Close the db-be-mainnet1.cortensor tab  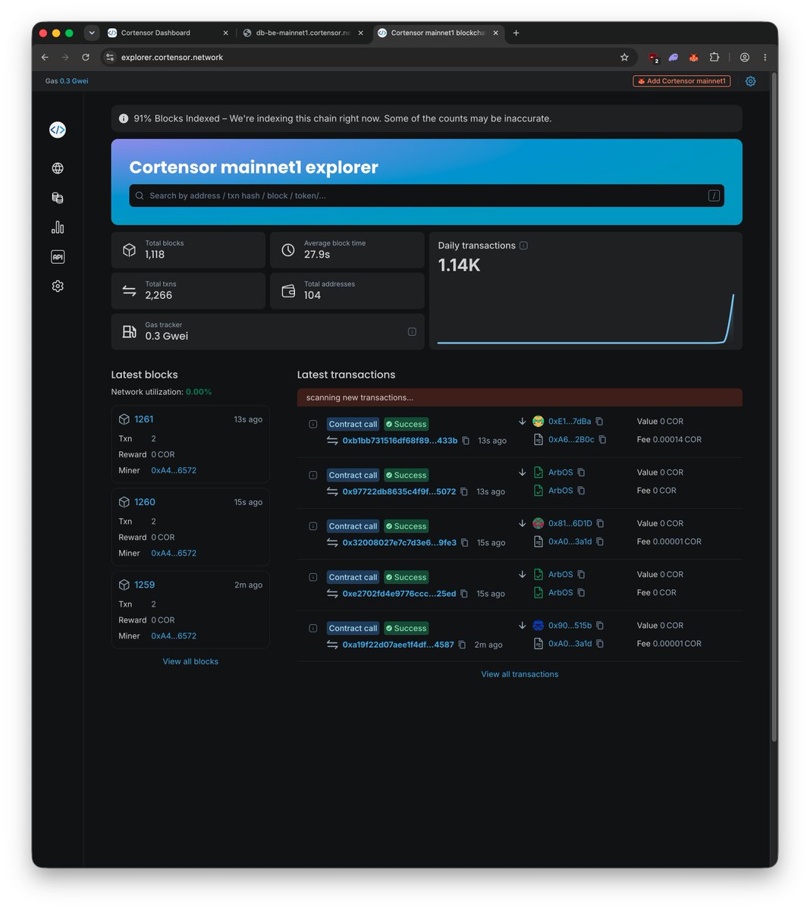pyautogui.click(x=361, y=33)
